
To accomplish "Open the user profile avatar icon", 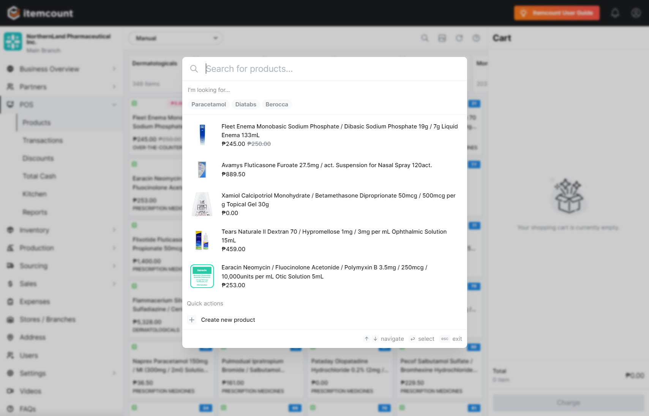I will tap(636, 13).
